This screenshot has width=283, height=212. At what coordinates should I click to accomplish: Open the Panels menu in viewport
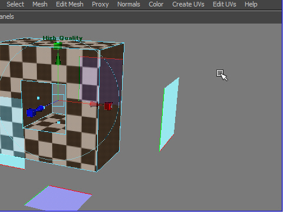pos(6,16)
